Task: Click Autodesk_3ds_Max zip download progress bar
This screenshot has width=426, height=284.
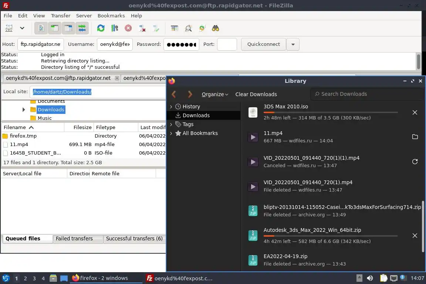Action: tap(331, 236)
